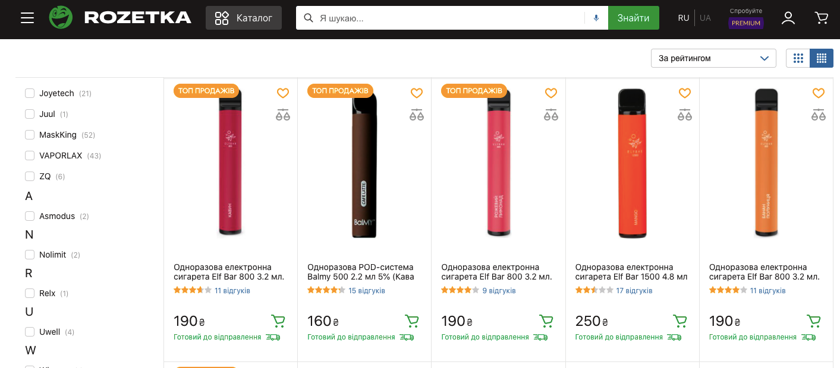Click the Rozetka smiley logo
The image size is (840, 368).
(61, 18)
